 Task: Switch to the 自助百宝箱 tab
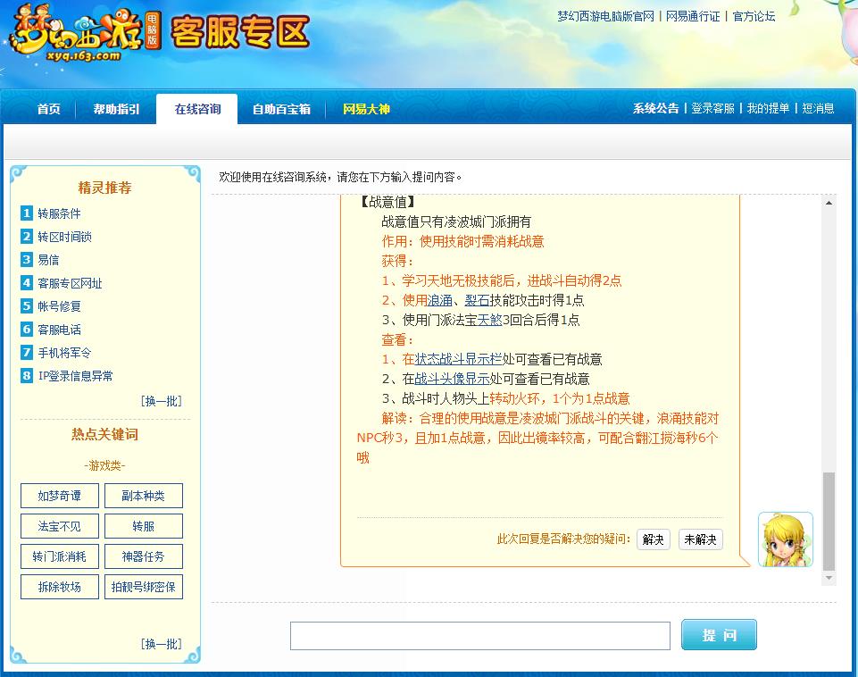(x=281, y=108)
